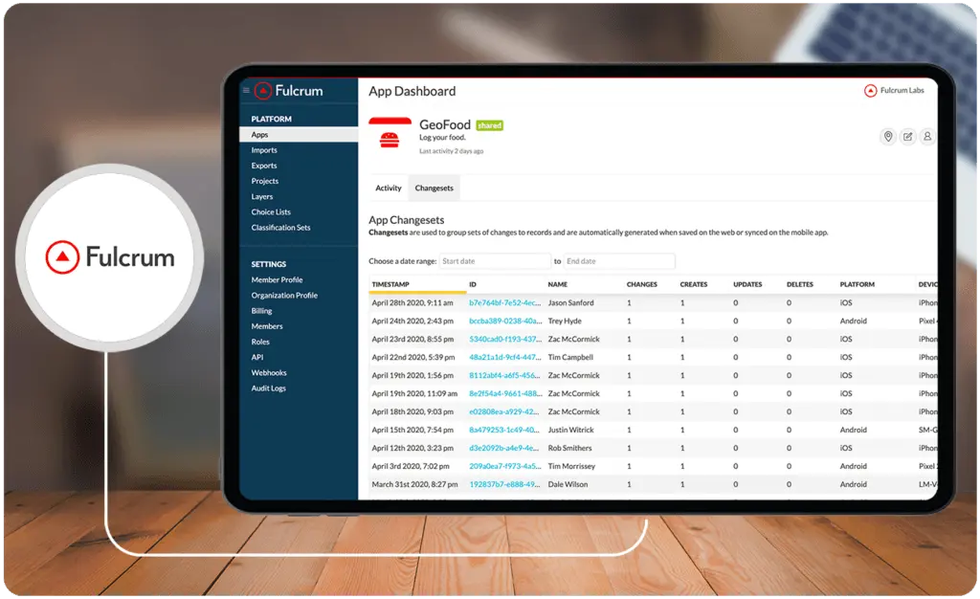Click the GeoFood app title
The height and width of the screenshot is (599, 980).
(x=445, y=125)
